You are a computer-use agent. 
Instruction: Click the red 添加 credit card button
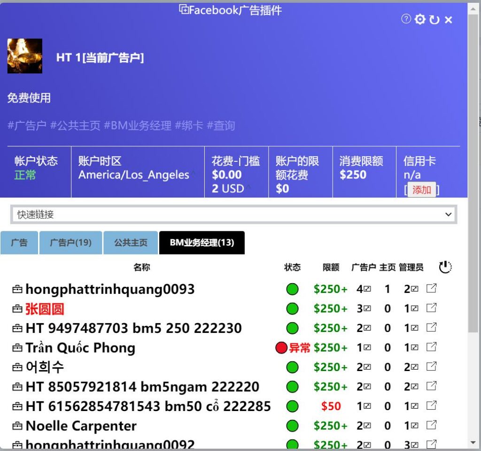pos(422,190)
